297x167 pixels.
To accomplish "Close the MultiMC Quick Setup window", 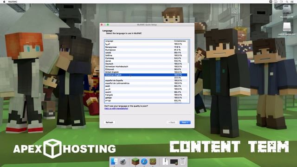I will click(x=102, y=25).
